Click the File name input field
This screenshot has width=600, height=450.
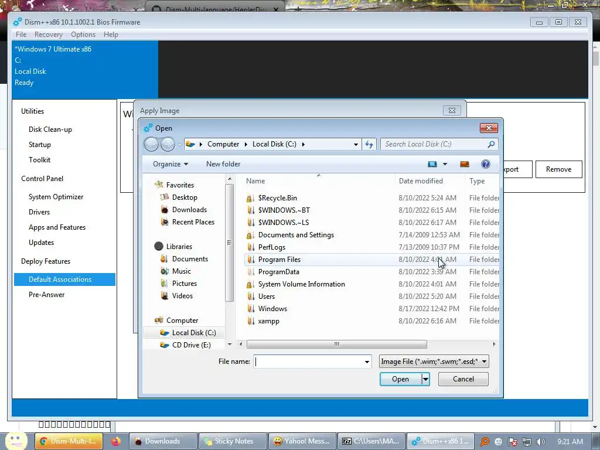[309, 362]
